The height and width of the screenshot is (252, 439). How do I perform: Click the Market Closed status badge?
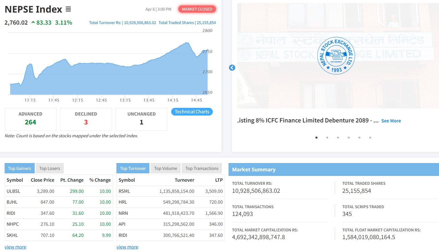point(197,9)
